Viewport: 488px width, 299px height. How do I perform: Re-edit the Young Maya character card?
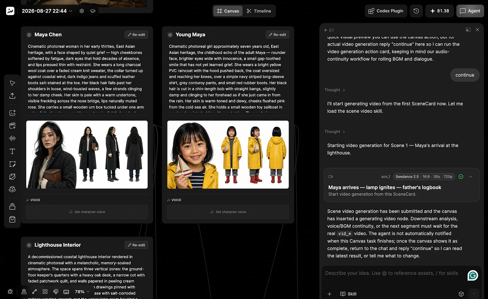click(x=277, y=35)
